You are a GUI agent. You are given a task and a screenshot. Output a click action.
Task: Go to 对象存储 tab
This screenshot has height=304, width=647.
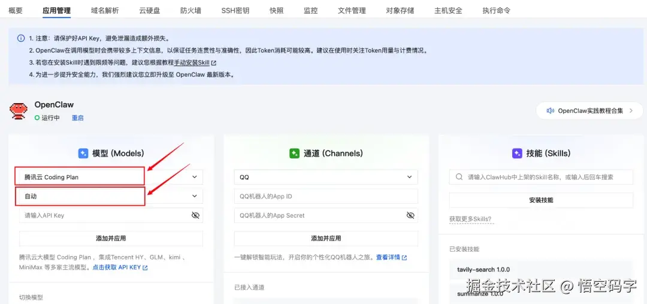pos(400,11)
